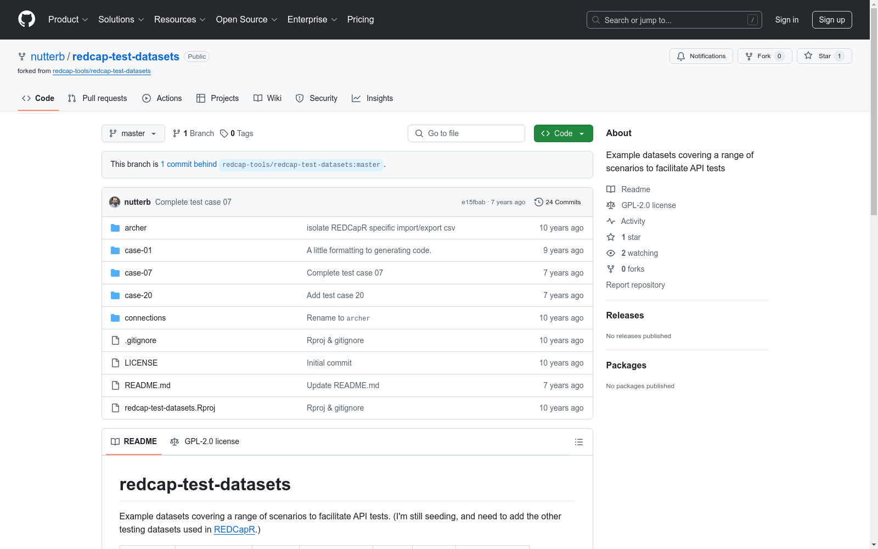Click the Notifications bell button
This screenshot has height=549, width=878.
[701, 56]
